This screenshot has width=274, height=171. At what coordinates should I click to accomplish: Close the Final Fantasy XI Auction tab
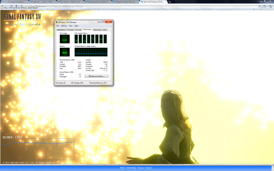point(27,2)
